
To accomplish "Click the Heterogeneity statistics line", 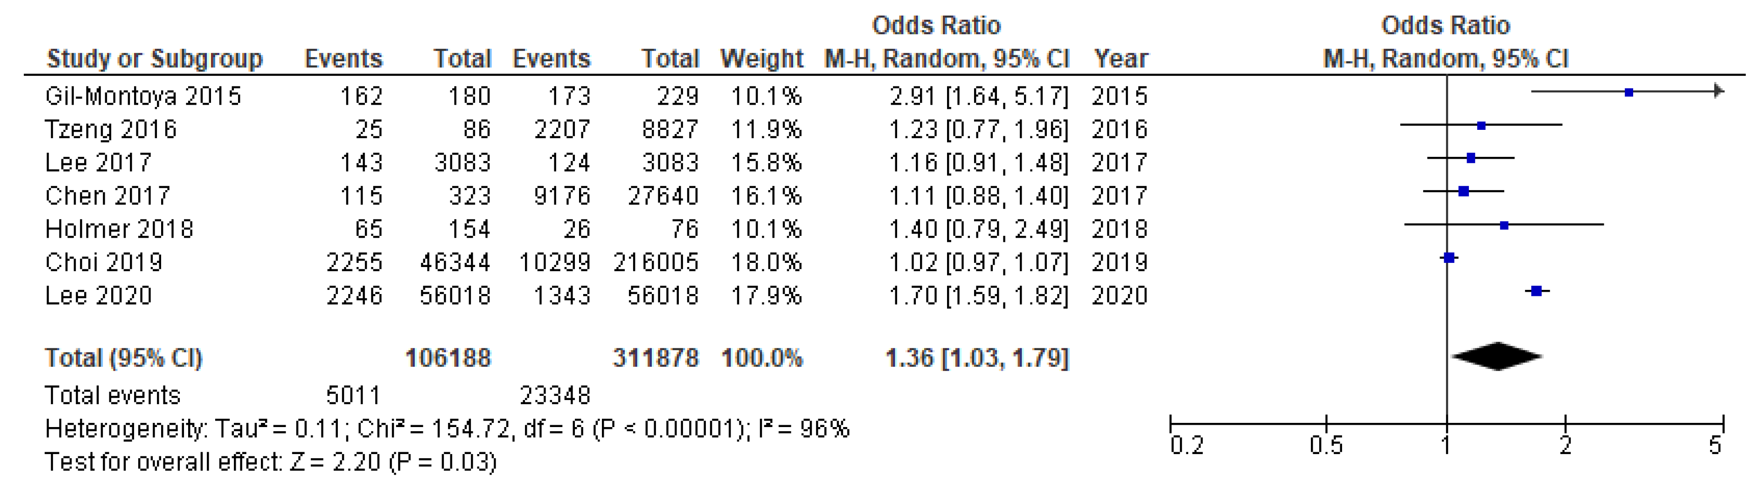I will point(447,428).
